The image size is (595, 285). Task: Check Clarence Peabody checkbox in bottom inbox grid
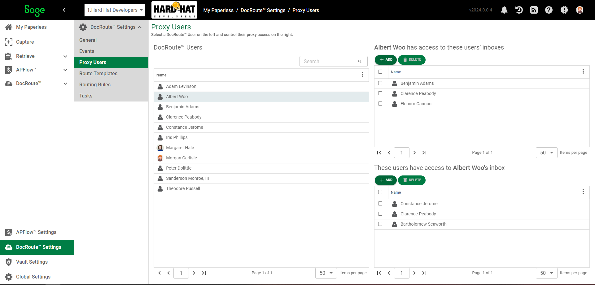coord(380,214)
